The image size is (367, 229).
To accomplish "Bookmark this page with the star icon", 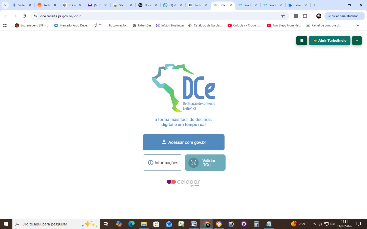I will (283, 16).
